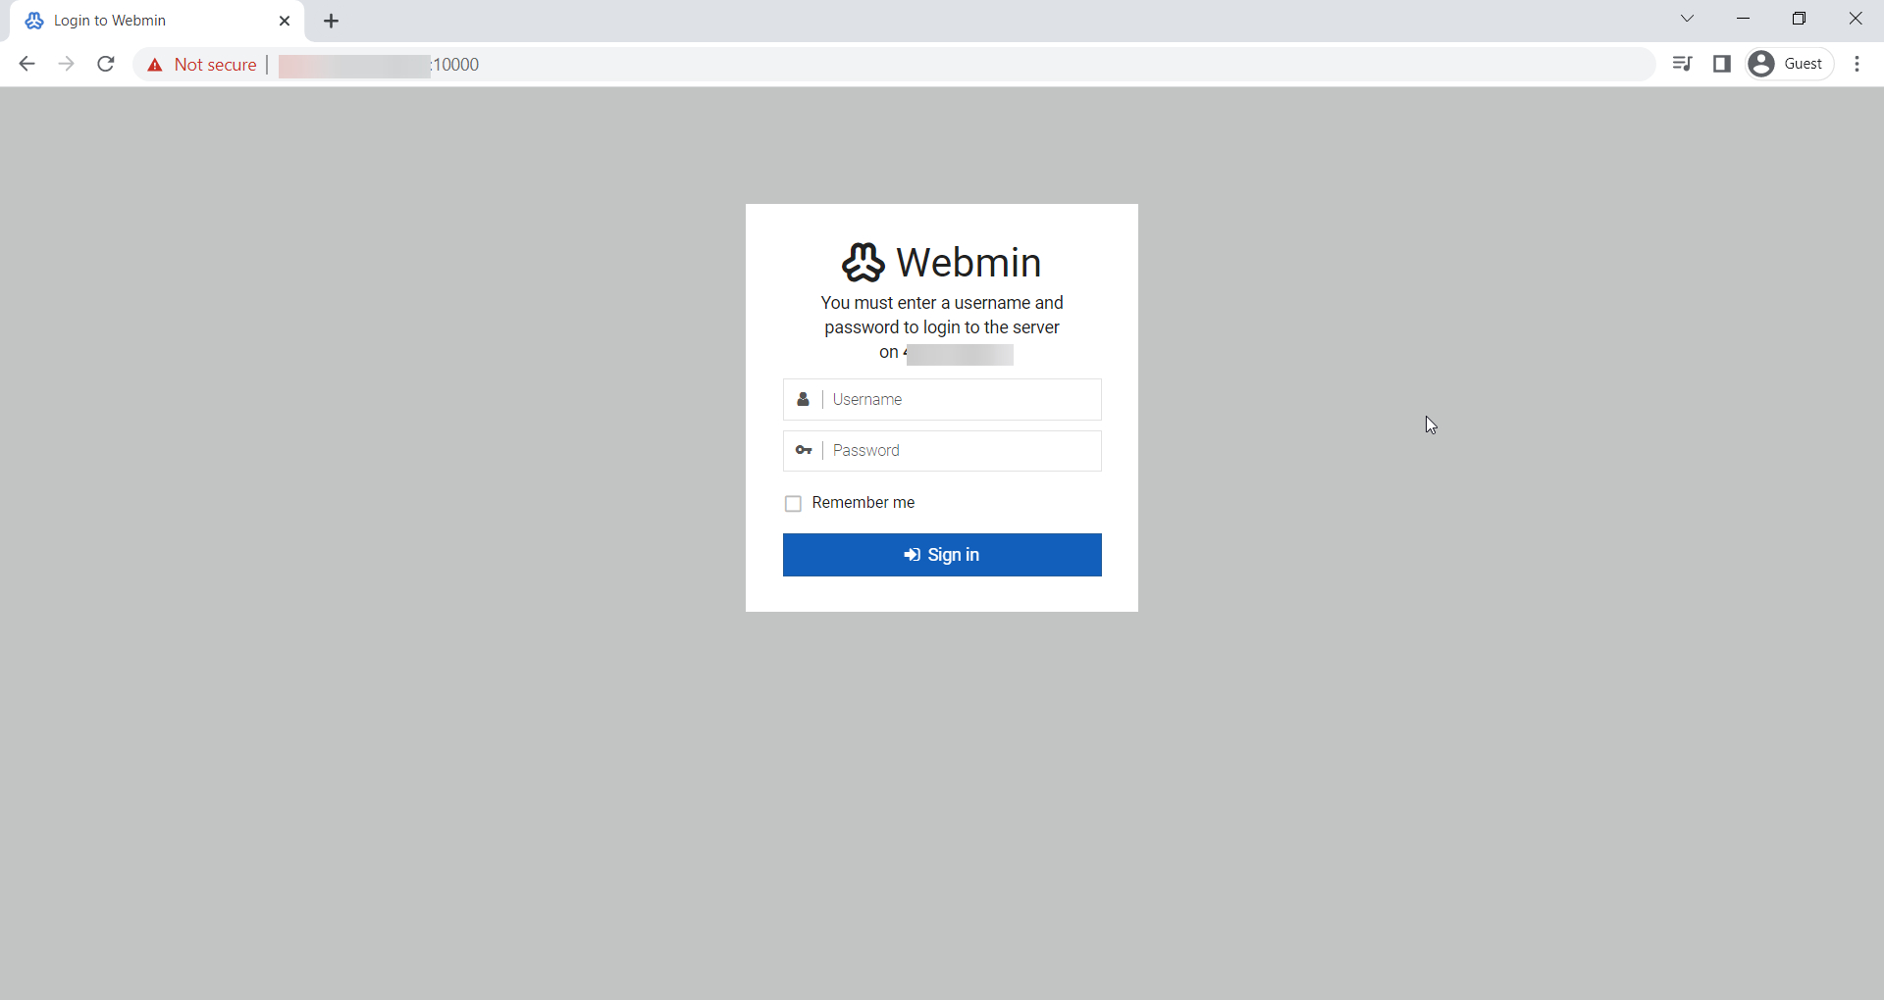Go back with the browser back arrow
This screenshot has width=1884, height=1000.
(x=26, y=65)
